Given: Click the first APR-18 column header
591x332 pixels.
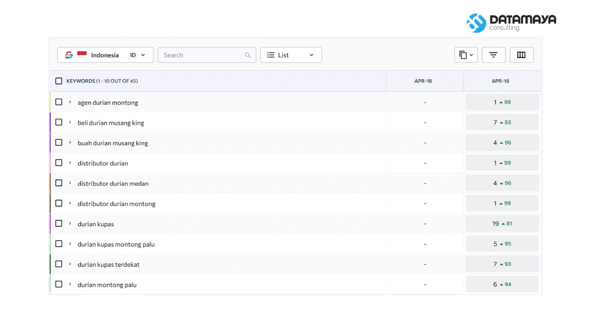Looking at the screenshot, I should (x=423, y=81).
